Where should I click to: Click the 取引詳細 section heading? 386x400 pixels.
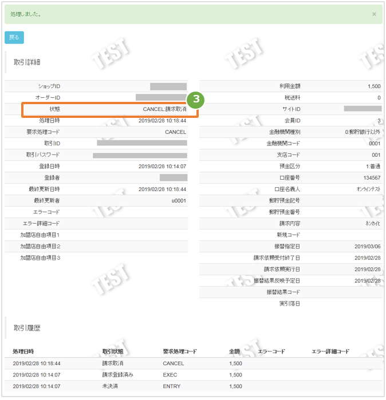(x=27, y=62)
